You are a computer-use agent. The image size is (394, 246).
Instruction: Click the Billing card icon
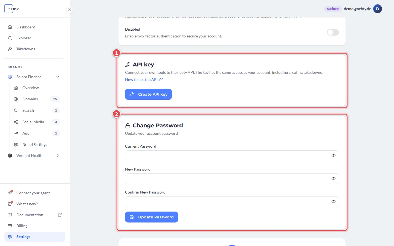10,226
